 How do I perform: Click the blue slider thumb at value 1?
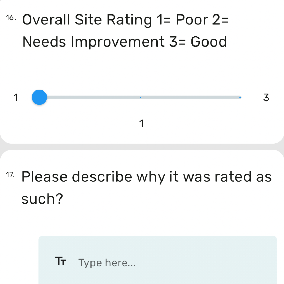pyautogui.click(x=39, y=97)
